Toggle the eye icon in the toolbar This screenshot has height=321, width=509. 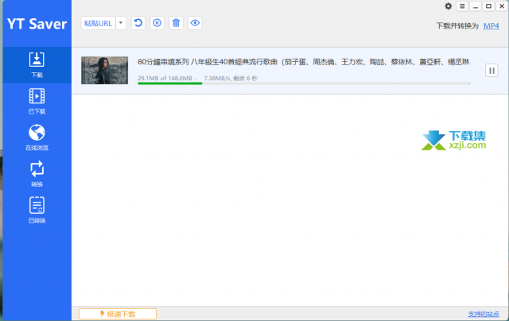coord(195,23)
